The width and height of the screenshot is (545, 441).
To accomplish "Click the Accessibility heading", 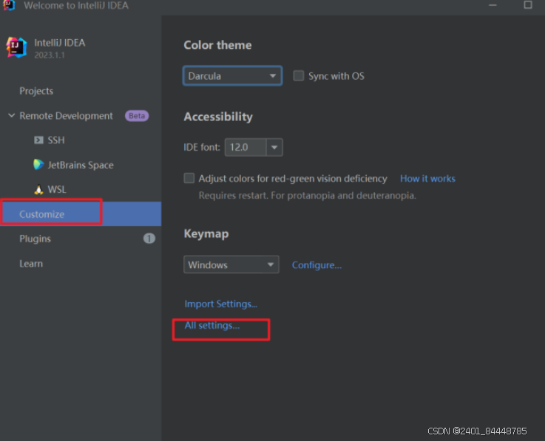I will [x=218, y=117].
